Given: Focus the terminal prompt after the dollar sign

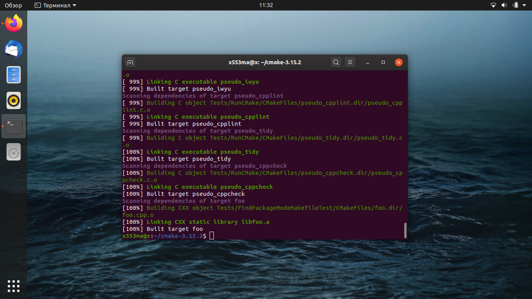Looking at the screenshot, I should [x=211, y=236].
